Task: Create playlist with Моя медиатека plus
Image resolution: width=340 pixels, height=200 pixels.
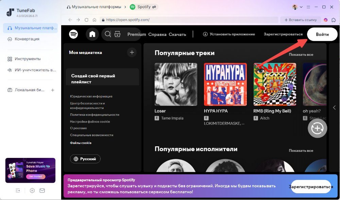Action: click(132, 52)
